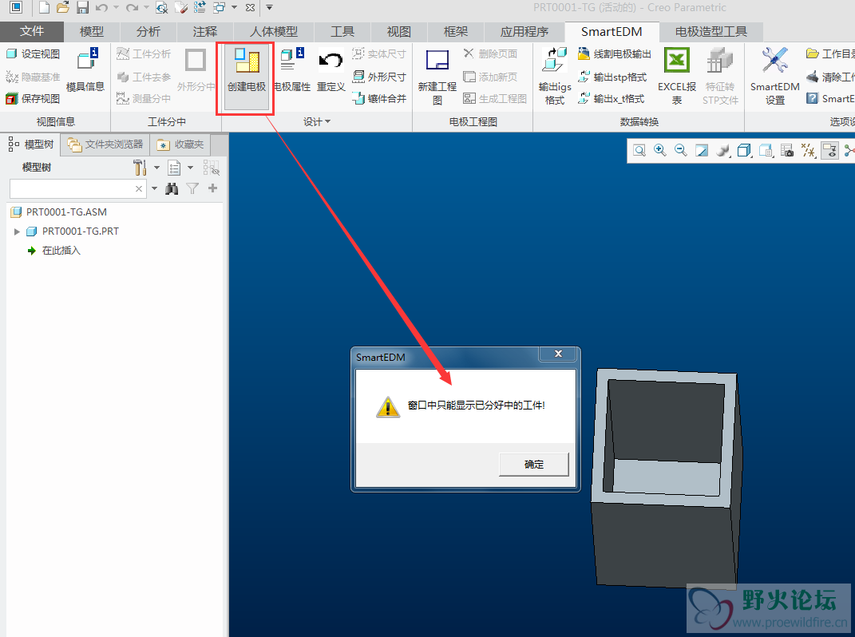Open the 文件 file menu

32,32
